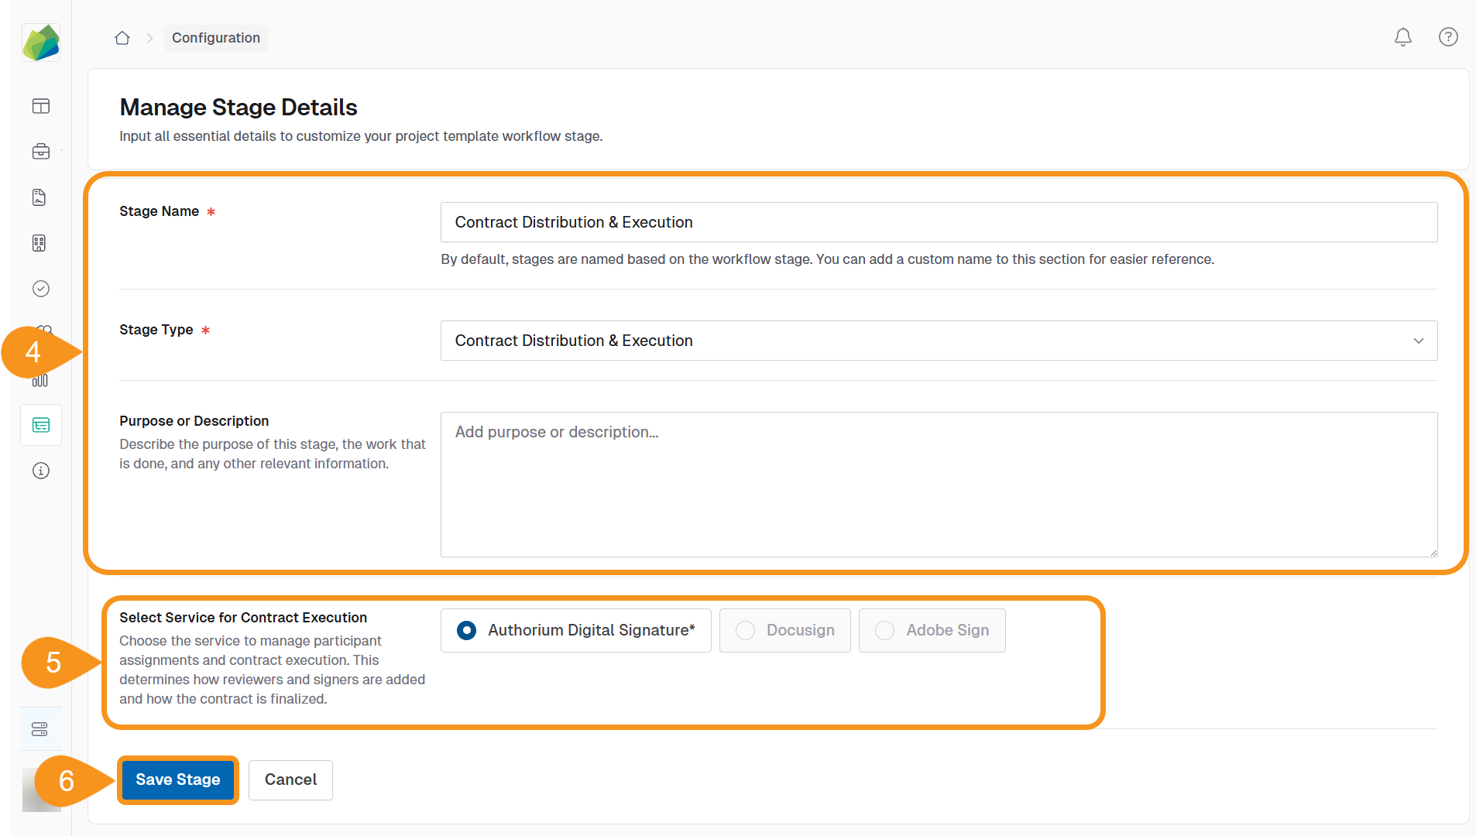This screenshot has height=836, width=1476.
Task: Click the Authorium logo in the sidebar
Action: pyautogui.click(x=41, y=43)
